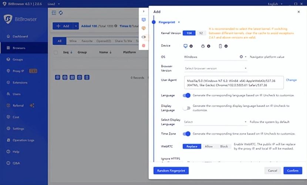Open Operation Logs in the sidebar menu

23,140
